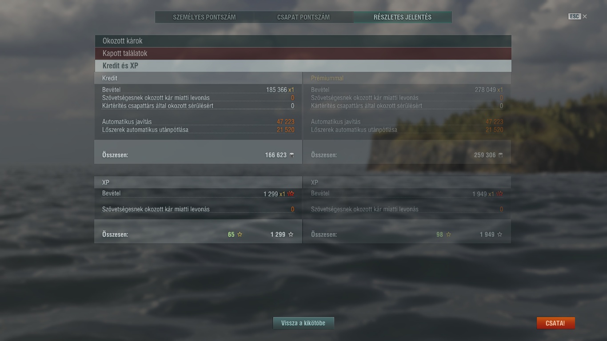Click the Automatikus javítás cost row
The height and width of the screenshot is (341, 607).
198,122
